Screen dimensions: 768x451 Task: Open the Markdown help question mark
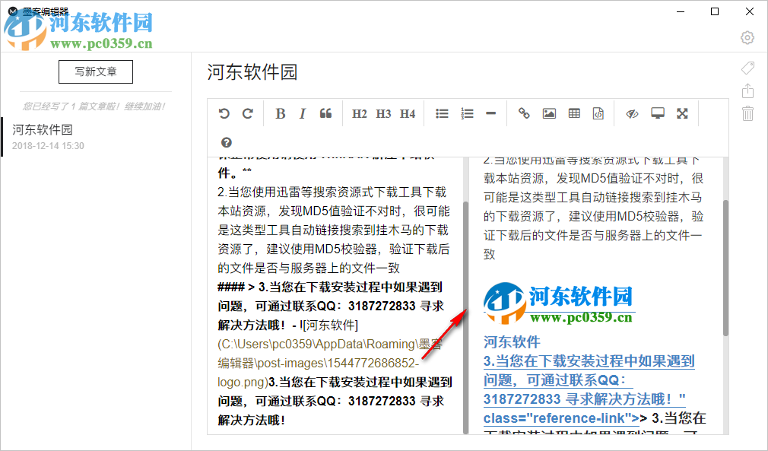(x=227, y=142)
